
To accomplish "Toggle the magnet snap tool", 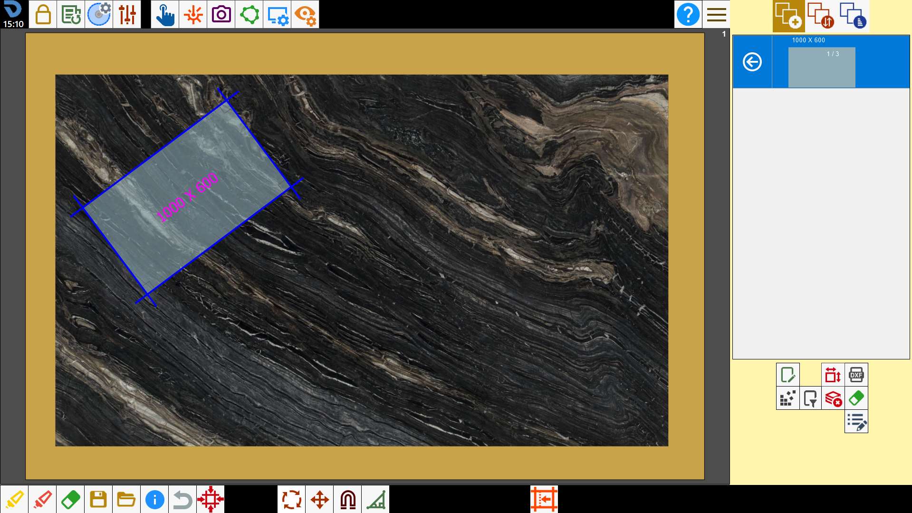I will click(x=347, y=499).
